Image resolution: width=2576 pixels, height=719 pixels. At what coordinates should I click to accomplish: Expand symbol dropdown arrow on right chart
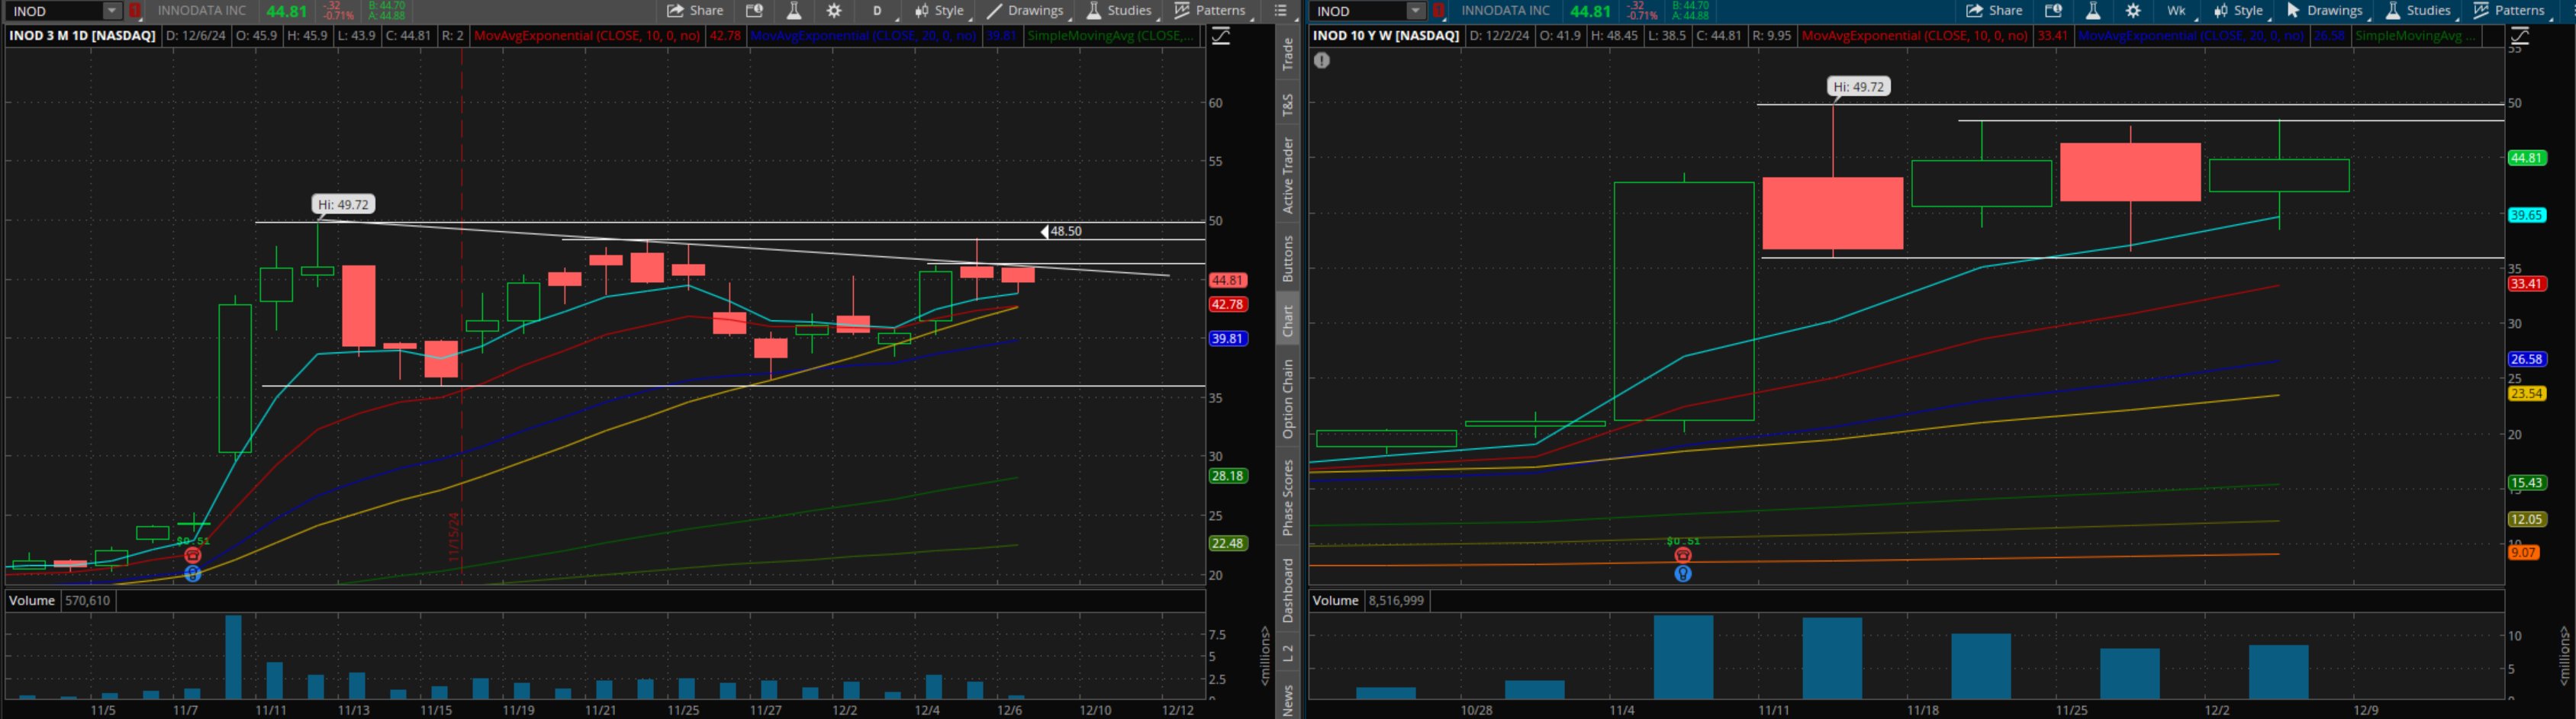click(x=1415, y=11)
